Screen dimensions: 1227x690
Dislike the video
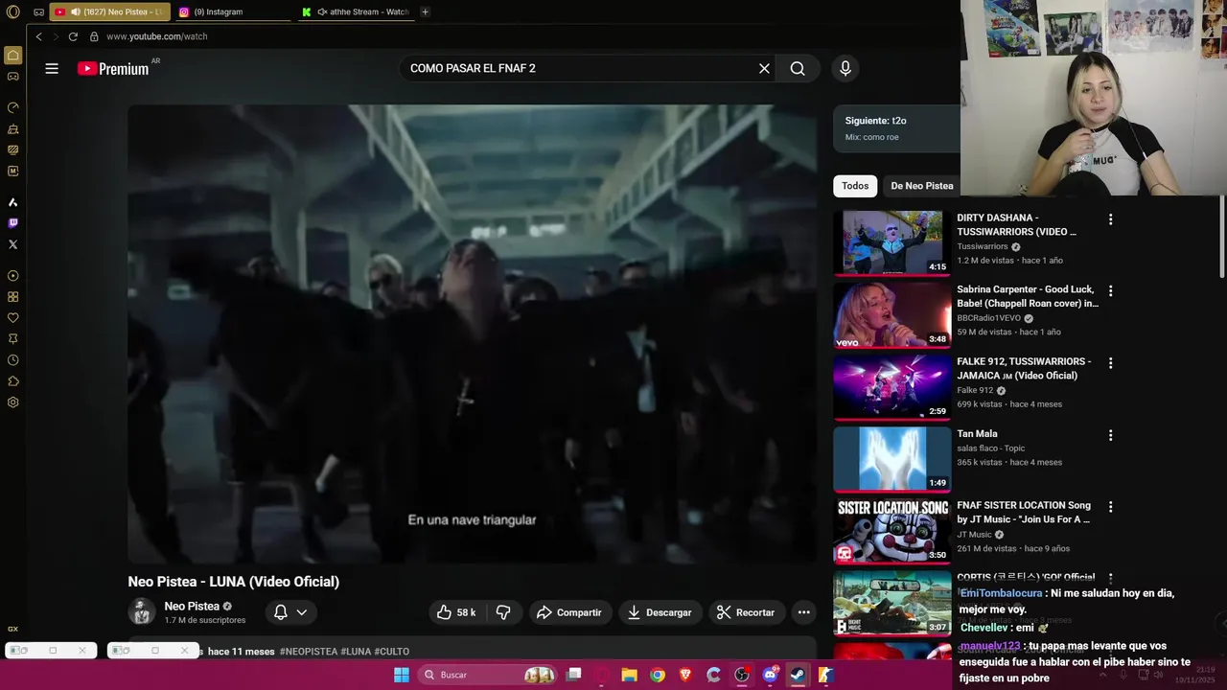point(503,612)
